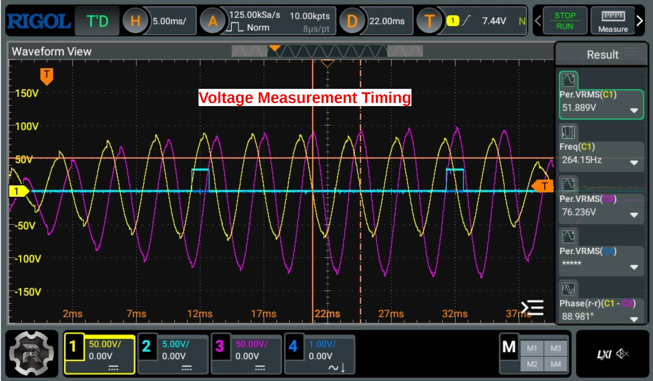Click the trigger T settings icon
This screenshot has height=381, width=653.
(x=429, y=21)
